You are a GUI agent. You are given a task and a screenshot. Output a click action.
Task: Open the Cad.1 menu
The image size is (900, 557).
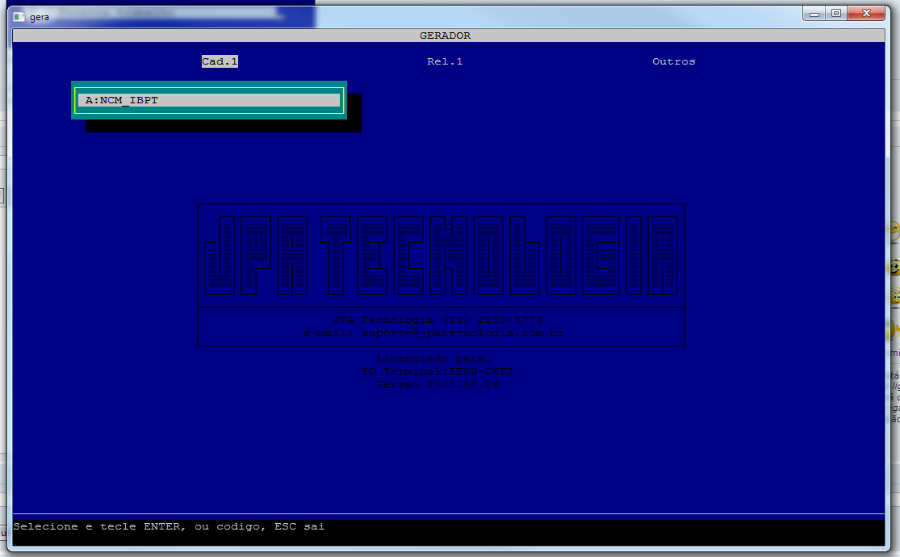click(220, 61)
